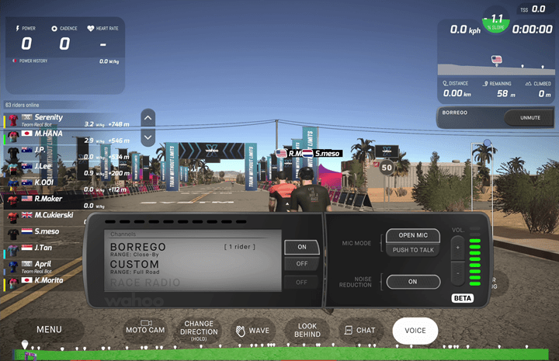Increase voice volume with plus button
This screenshot has height=361, width=559.
pyautogui.click(x=458, y=248)
